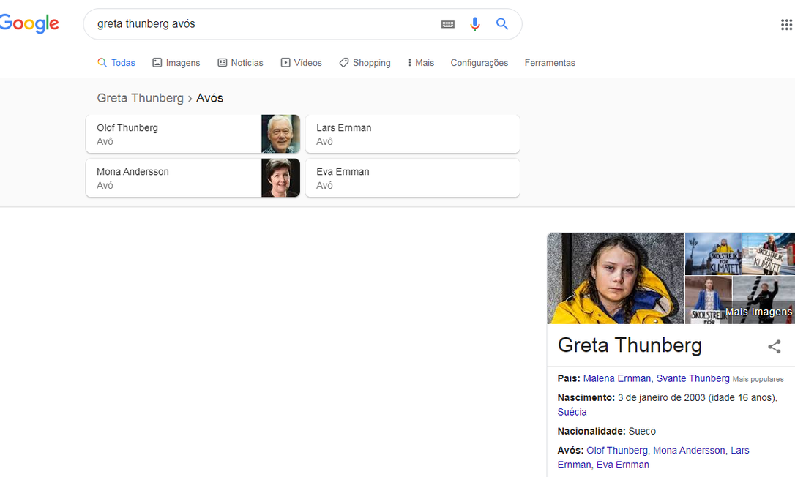Click the virtual keyboard icon in search bar

pos(448,24)
